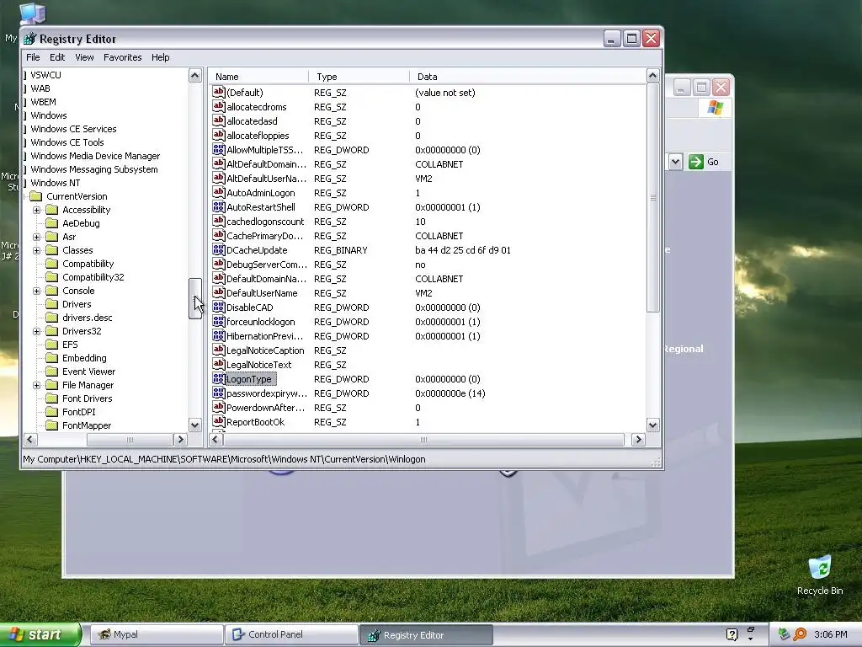Select the Compatibility32 tree item
This screenshot has width=862, height=647.
click(x=93, y=277)
